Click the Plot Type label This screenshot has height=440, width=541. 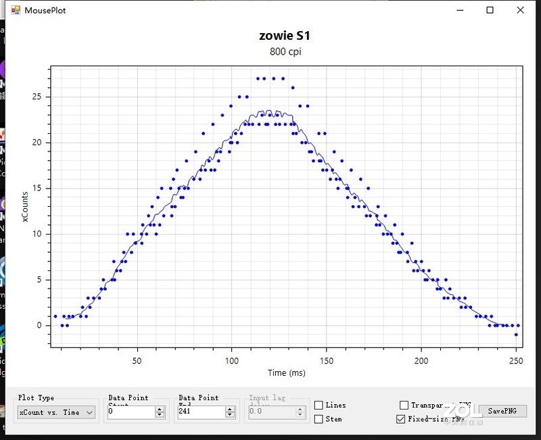coord(37,397)
